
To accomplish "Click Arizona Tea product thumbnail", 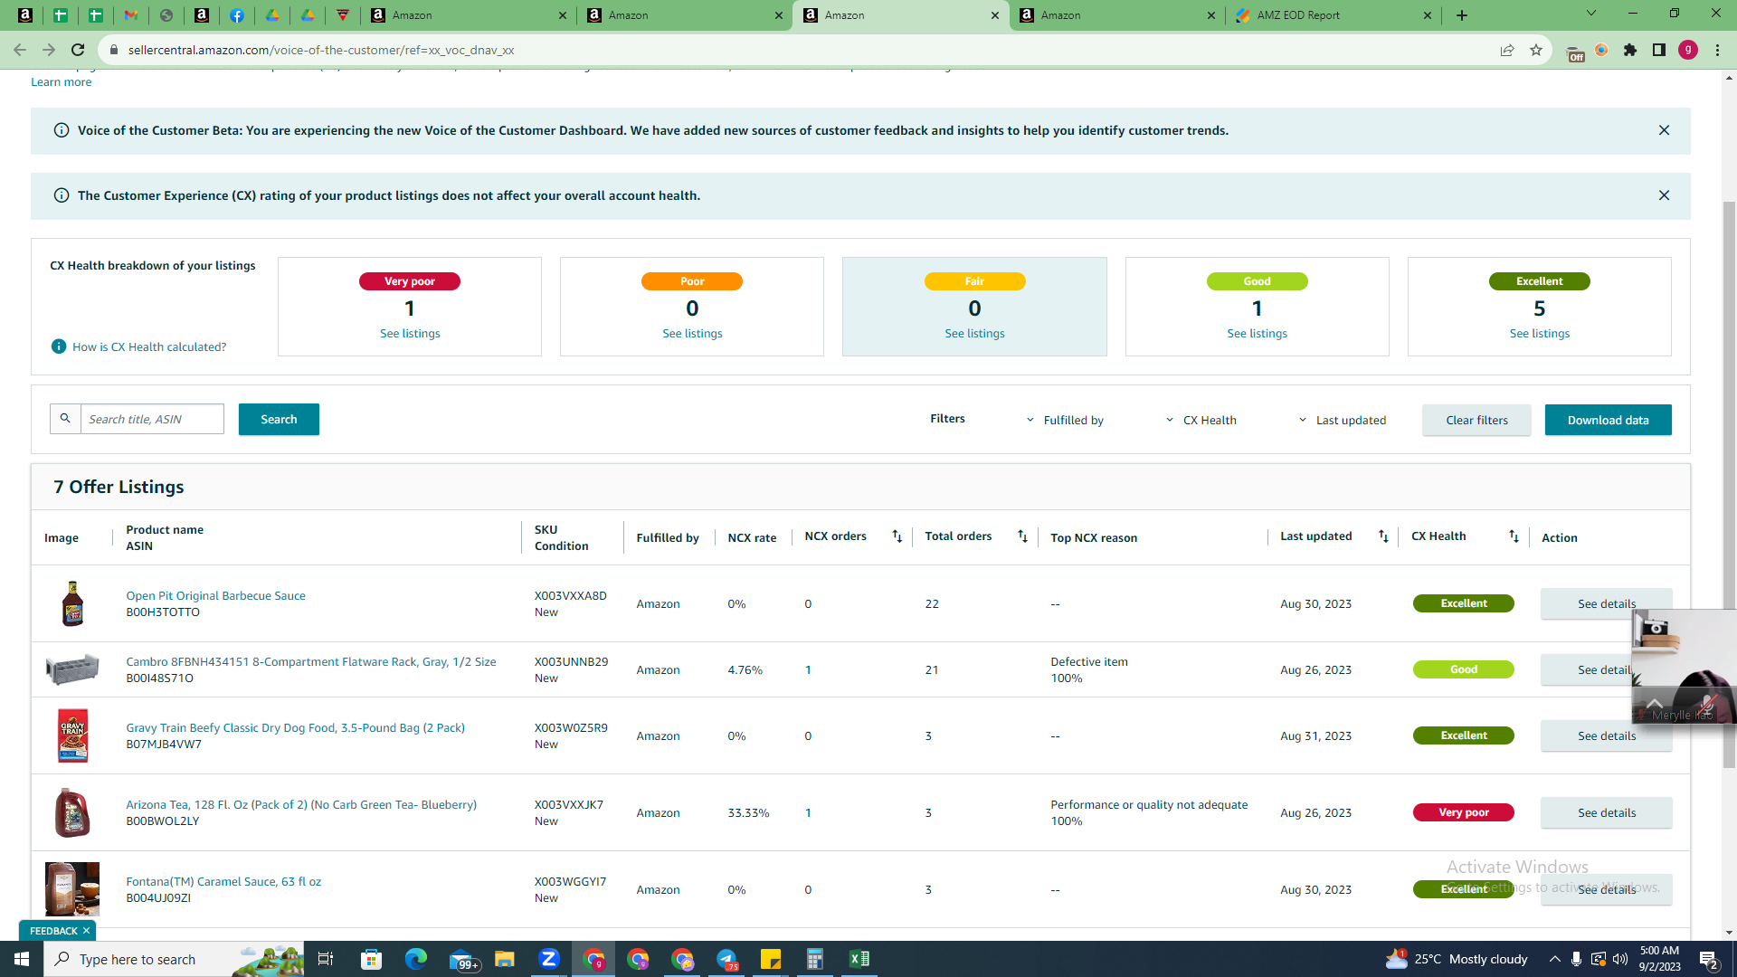I will (72, 812).
